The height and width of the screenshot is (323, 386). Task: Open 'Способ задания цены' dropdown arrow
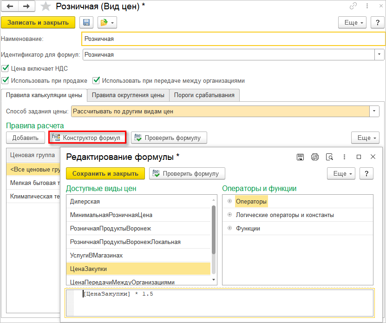pyautogui.click(x=374, y=111)
